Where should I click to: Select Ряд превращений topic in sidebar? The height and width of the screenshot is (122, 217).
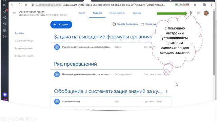pyautogui.click(x=24, y=48)
